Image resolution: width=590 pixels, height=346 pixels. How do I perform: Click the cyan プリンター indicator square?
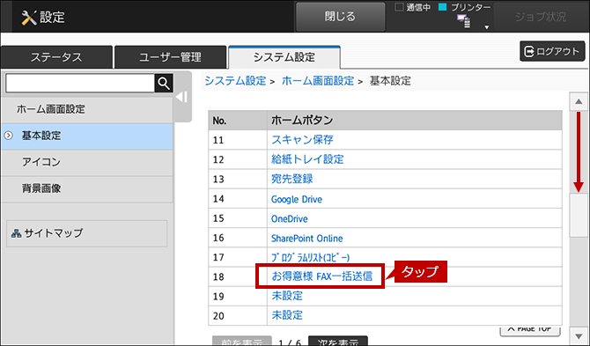coord(443,7)
